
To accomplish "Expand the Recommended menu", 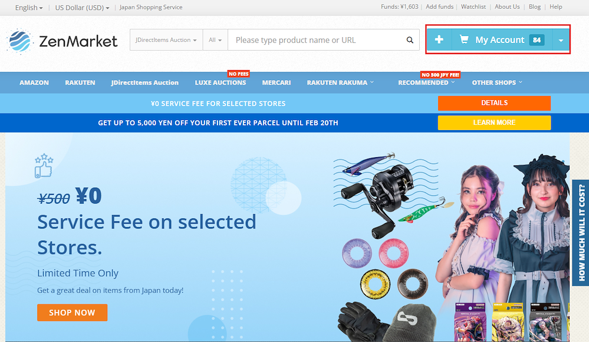I will [426, 82].
